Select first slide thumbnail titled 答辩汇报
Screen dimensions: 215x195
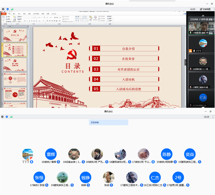(15, 35)
